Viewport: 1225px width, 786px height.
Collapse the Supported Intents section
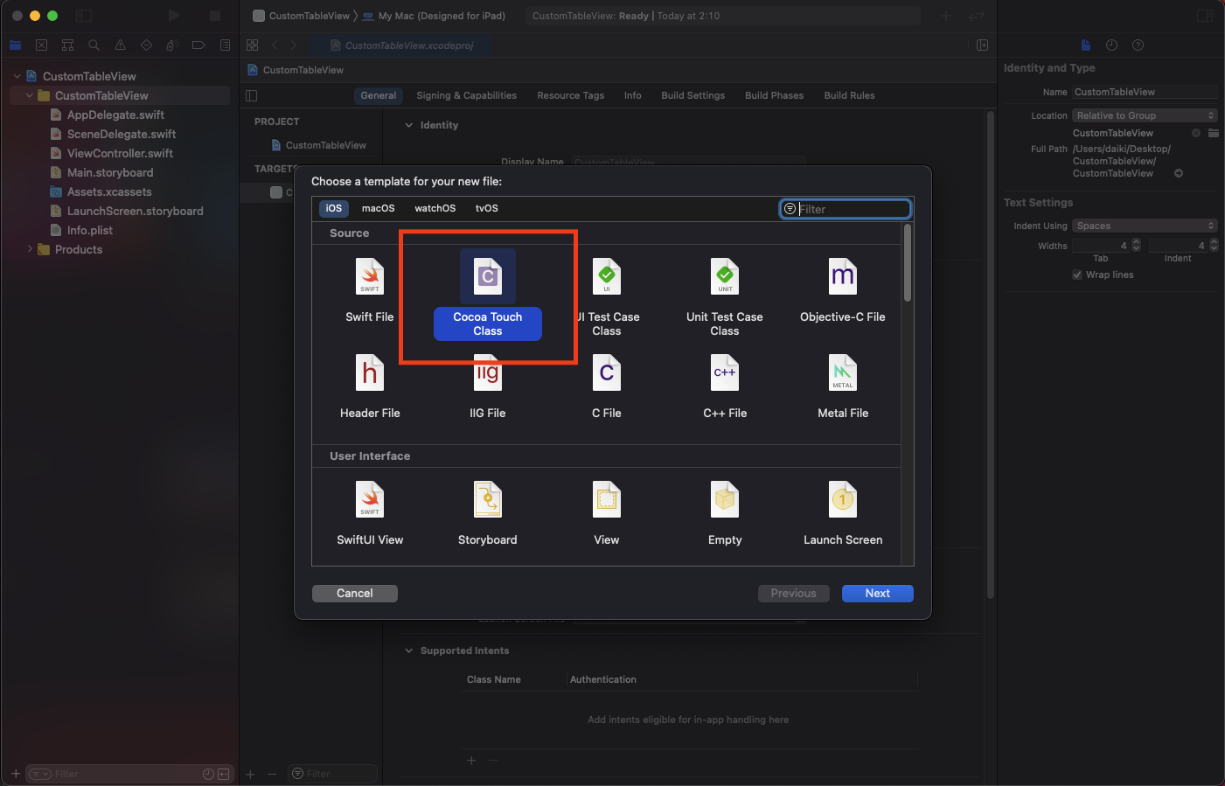pos(408,650)
